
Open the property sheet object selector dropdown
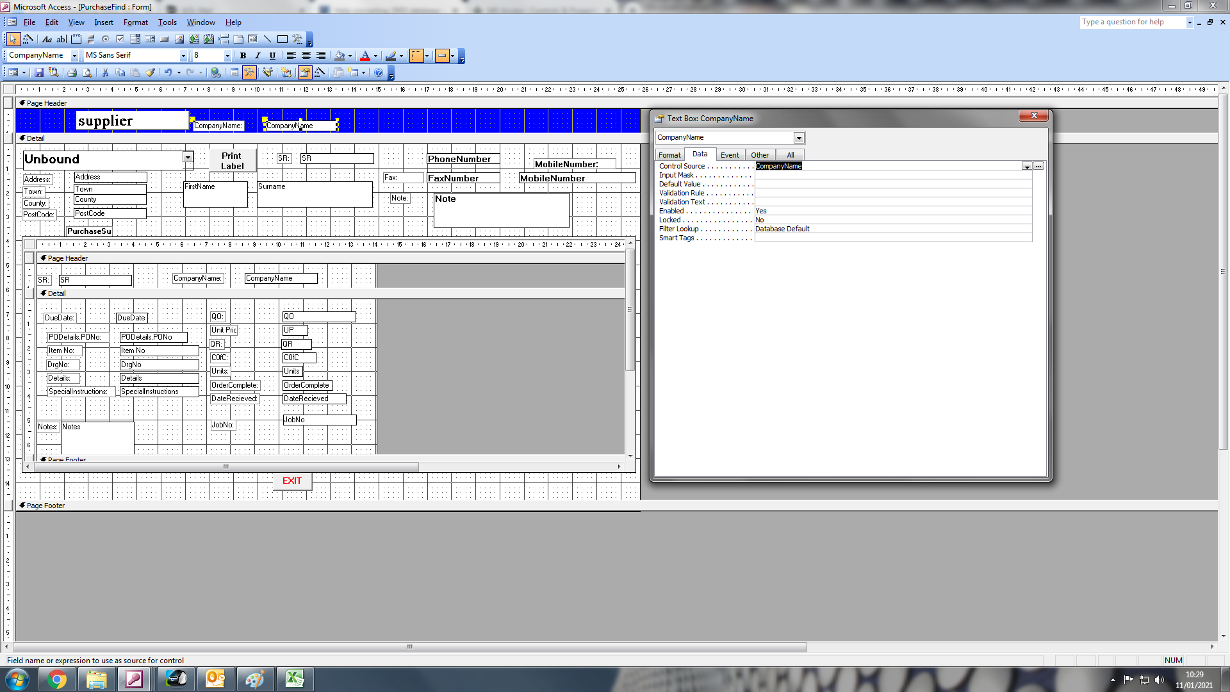coord(799,138)
